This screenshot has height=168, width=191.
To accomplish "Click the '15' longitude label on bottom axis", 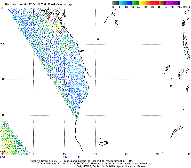I will pos(95,154).
